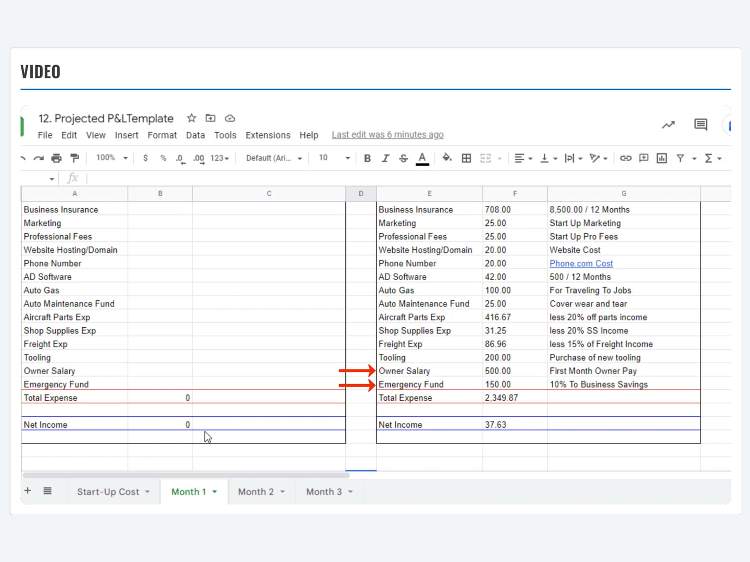Open the Month 1 tab menu arrow

tap(215, 492)
